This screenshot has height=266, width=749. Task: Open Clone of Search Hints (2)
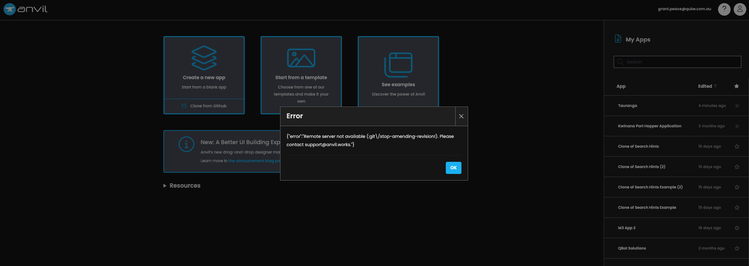pyautogui.click(x=642, y=167)
